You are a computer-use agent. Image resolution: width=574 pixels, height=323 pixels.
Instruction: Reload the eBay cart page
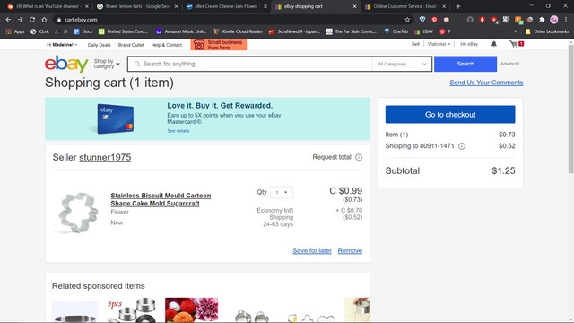tap(32, 20)
